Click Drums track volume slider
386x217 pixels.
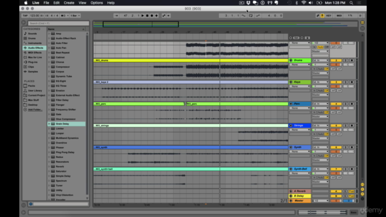[336, 64]
